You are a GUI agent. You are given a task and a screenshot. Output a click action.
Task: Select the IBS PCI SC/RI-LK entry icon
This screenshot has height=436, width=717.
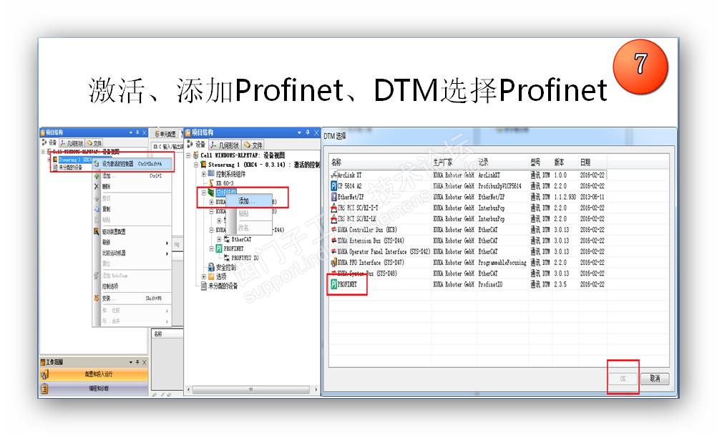click(333, 219)
